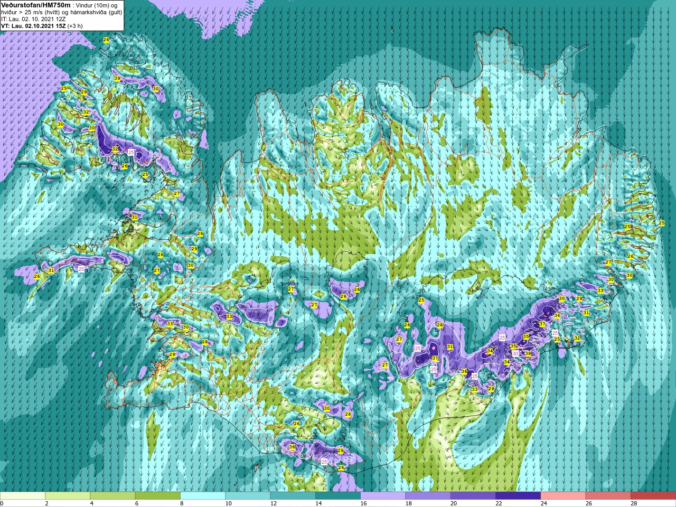Click the '28' tick label on the color scale
676x507 pixels.
pyautogui.click(x=634, y=503)
